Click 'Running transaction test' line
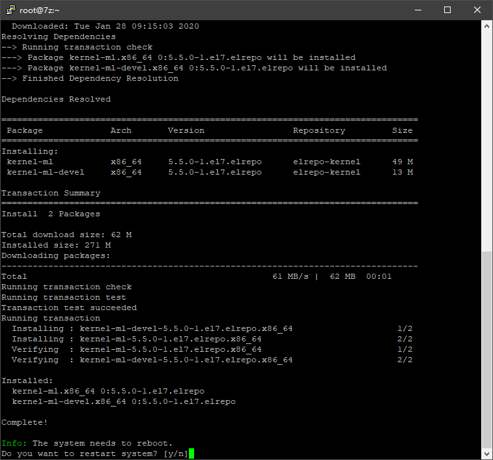The width and height of the screenshot is (493, 460). click(x=64, y=297)
